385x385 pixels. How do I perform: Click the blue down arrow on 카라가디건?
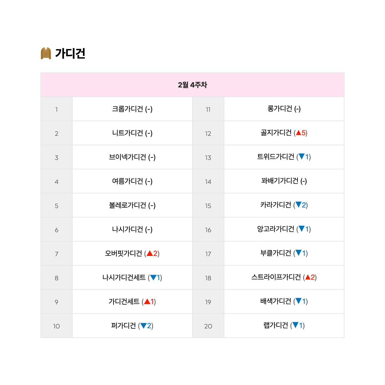point(298,205)
